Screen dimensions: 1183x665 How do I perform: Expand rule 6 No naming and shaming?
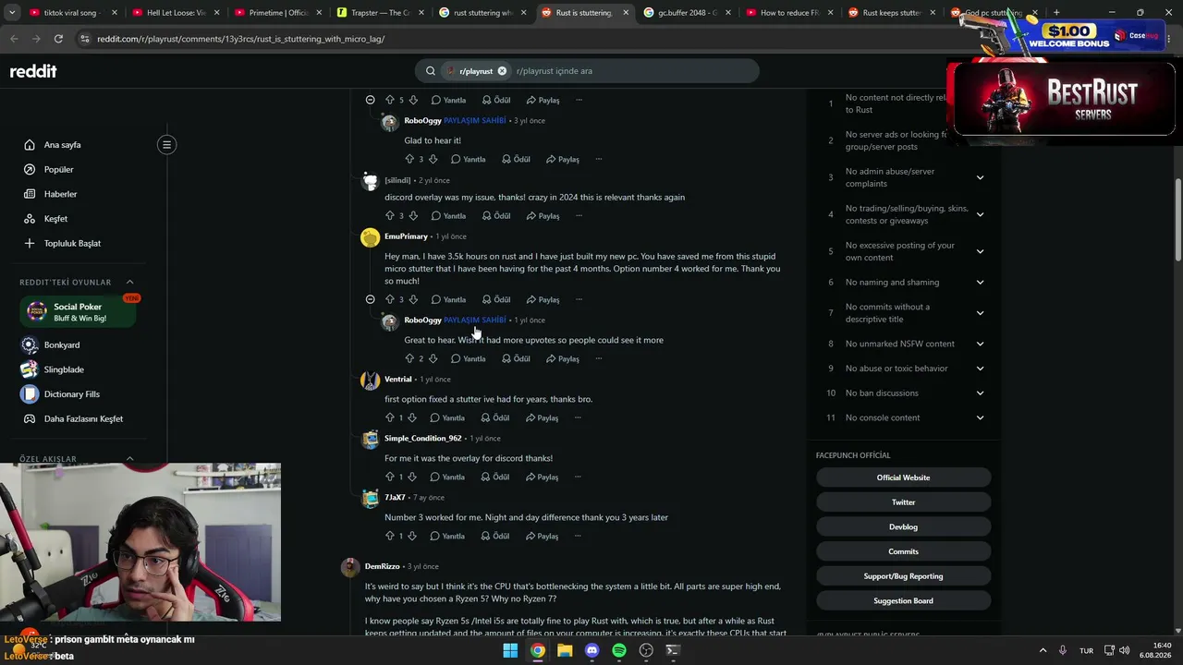click(980, 283)
